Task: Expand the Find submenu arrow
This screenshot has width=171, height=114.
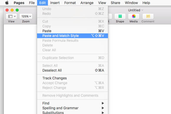Action: 103,103
